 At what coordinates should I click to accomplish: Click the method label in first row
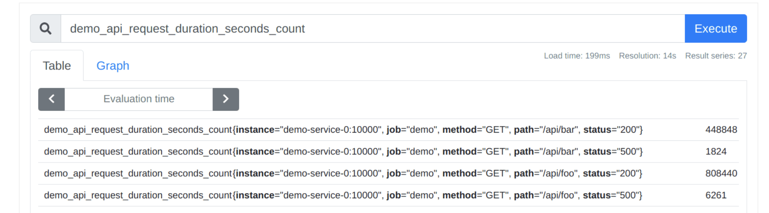pos(460,130)
